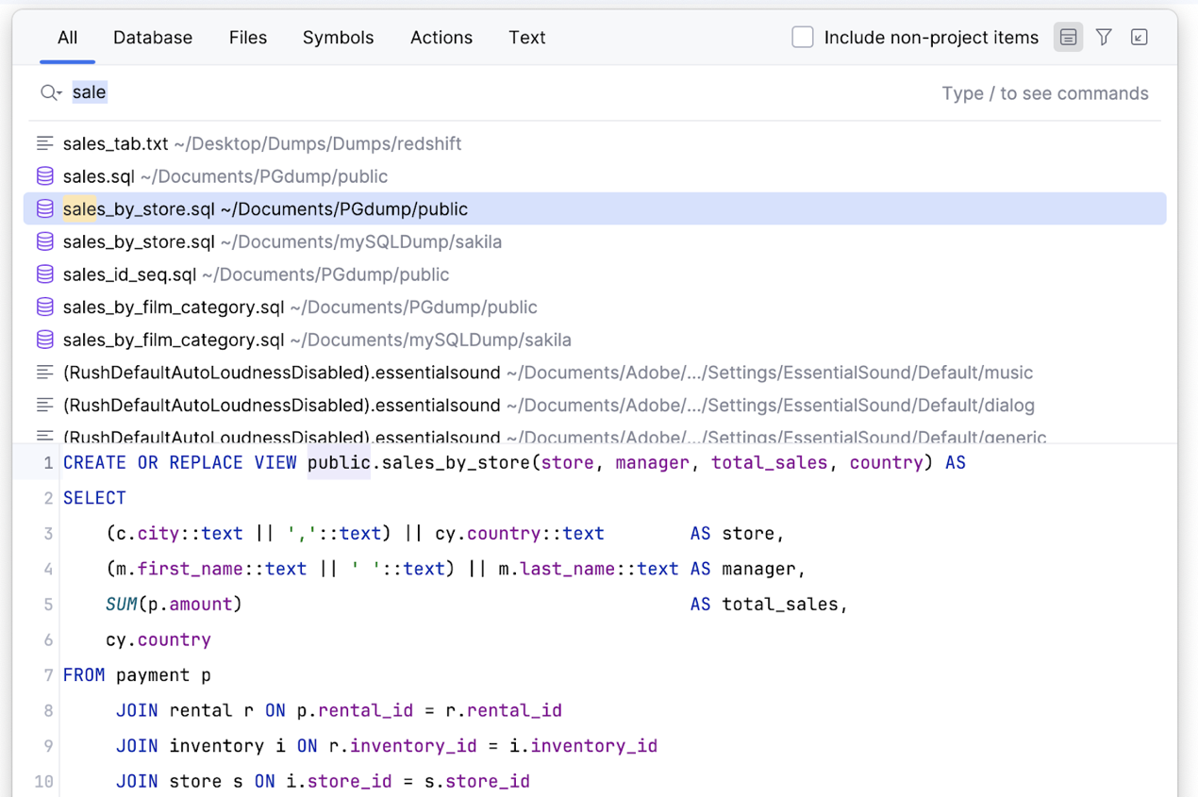Viewport: 1198px width, 797px height.
Task: Switch to the Database tab
Action: tap(153, 38)
